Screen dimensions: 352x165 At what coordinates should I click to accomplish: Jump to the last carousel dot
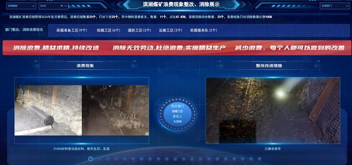[260, 159]
